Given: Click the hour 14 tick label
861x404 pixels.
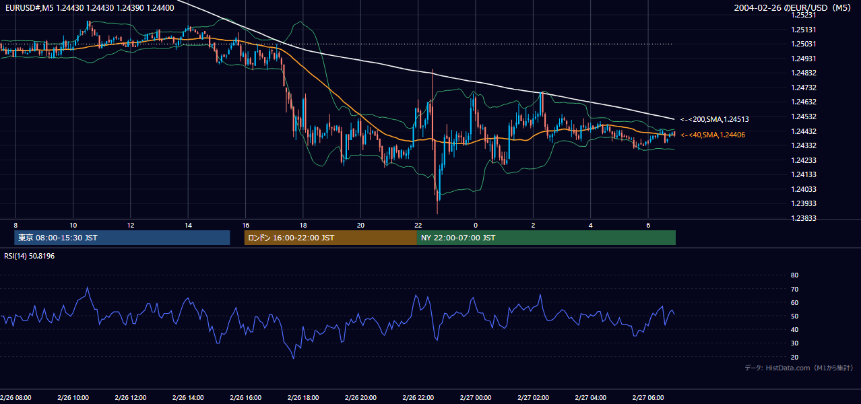Looking at the screenshot, I should (x=188, y=225).
